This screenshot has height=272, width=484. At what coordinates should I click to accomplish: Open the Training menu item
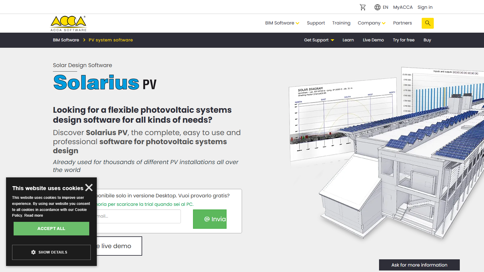coord(341,23)
